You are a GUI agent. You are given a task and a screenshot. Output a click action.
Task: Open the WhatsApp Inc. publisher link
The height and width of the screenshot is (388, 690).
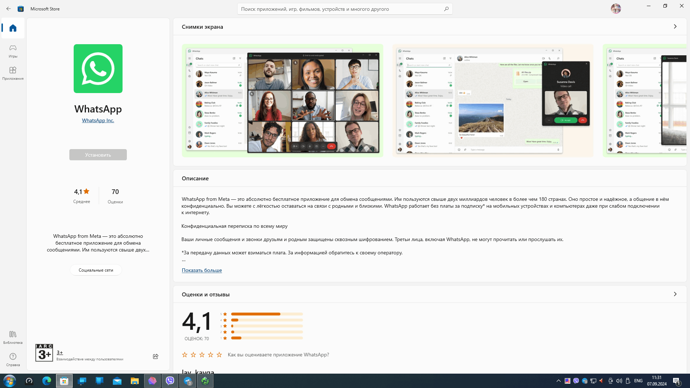tap(98, 120)
